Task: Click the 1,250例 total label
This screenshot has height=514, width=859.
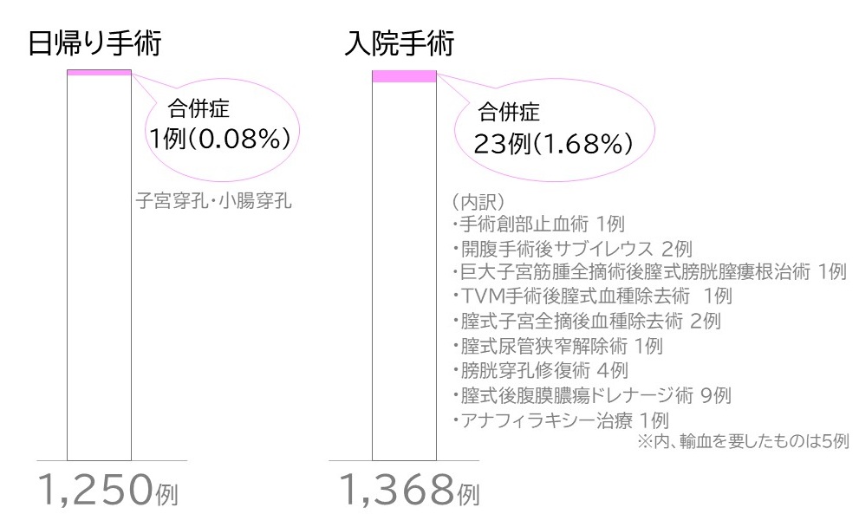Action: point(108,490)
